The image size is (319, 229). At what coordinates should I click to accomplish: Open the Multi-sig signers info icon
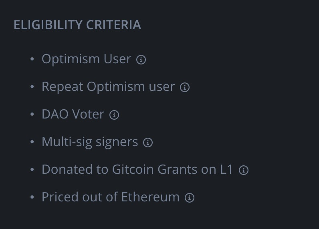tap(148, 143)
